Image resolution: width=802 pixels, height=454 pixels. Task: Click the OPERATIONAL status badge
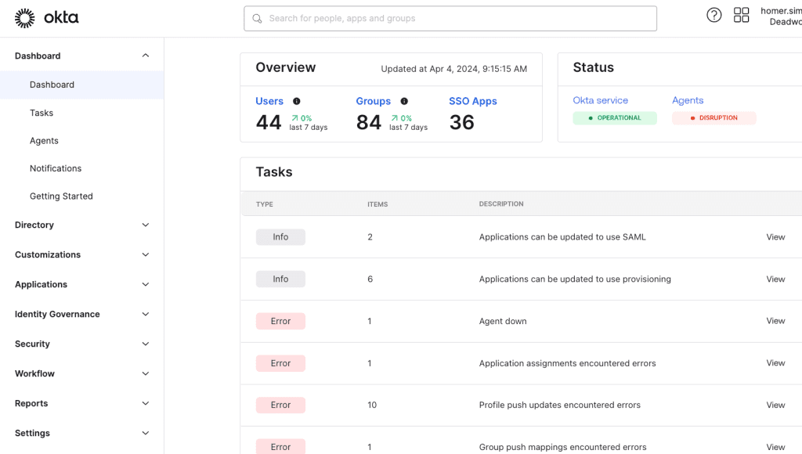615,117
